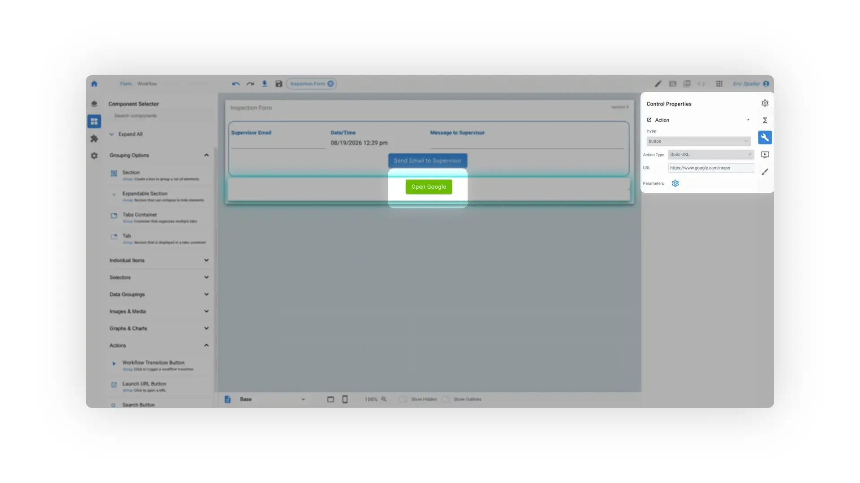
Task: Click the search preview icon in top bar
Action: [x=672, y=84]
